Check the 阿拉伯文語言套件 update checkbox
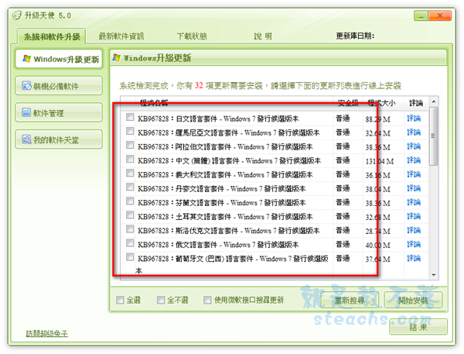Screen dimensions: 464x354 tap(130, 145)
